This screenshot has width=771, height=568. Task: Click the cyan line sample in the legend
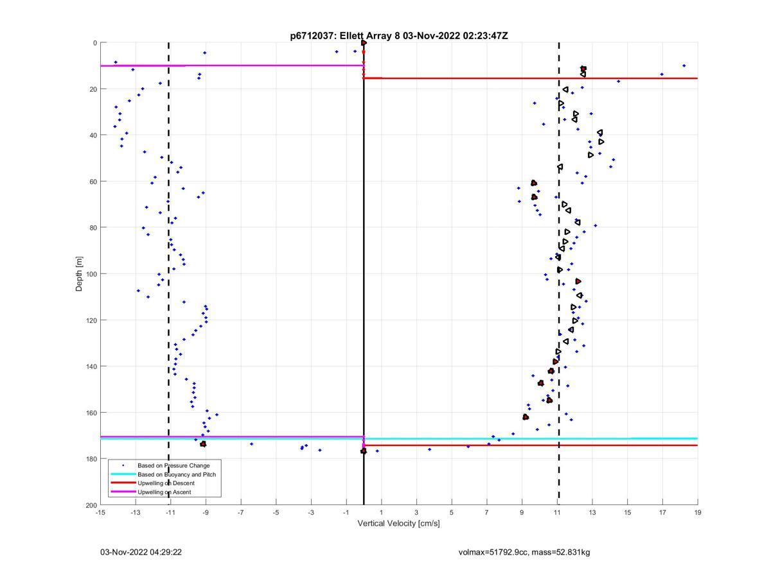(x=123, y=474)
